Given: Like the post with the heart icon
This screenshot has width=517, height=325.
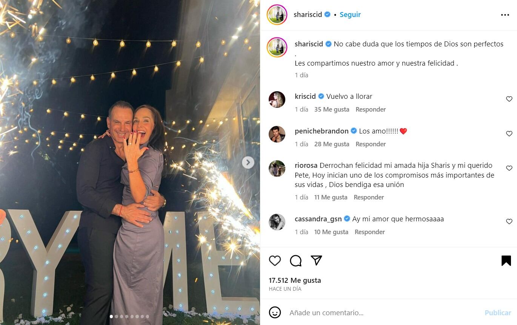Looking at the screenshot, I should [x=275, y=261].
